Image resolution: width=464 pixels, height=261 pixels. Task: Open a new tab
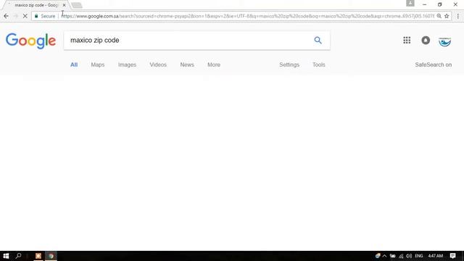[77, 5]
